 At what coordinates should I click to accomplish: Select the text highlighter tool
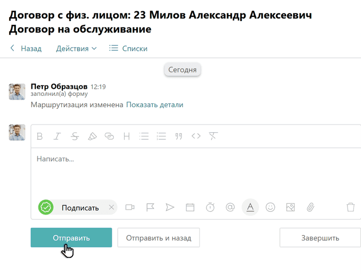(92, 136)
